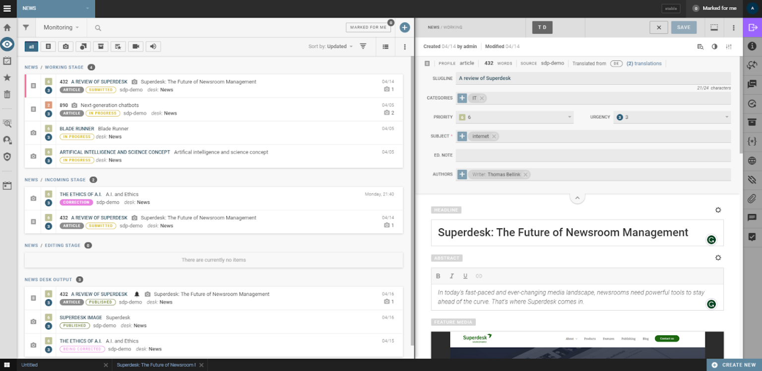The height and width of the screenshot is (371, 762).
Task: Switch to the Untitled workspace tab
Action: [x=29, y=365]
